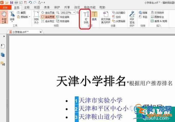Open the Comments panel in sidebar

point(3,64)
